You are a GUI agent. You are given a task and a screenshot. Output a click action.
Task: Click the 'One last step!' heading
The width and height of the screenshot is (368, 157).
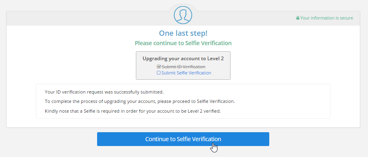[183, 33]
